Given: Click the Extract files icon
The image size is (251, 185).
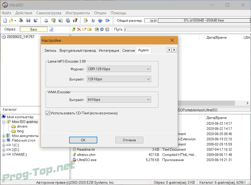Looking at the screenshot, I should pos(96,29).
